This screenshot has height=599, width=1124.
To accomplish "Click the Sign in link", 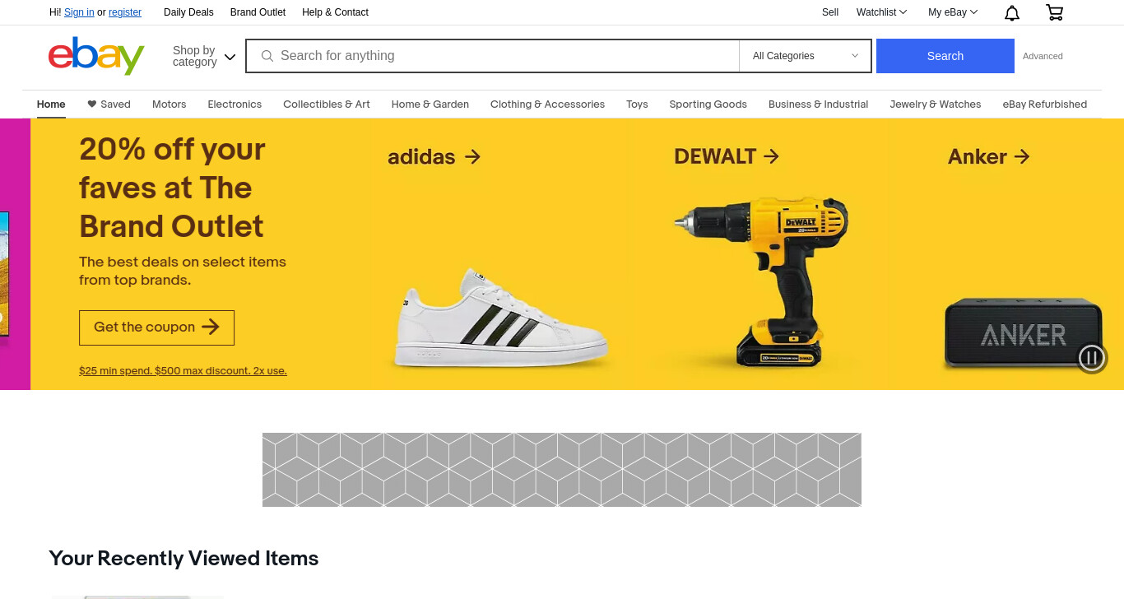I will pyautogui.click(x=79, y=12).
